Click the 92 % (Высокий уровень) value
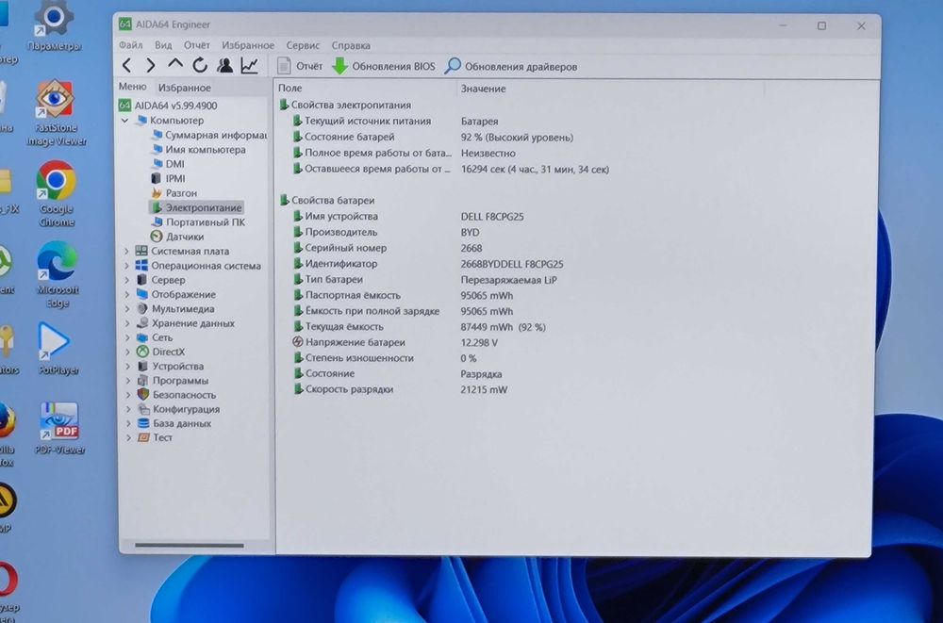Image resolution: width=943 pixels, height=623 pixels. (x=517, y=137)
